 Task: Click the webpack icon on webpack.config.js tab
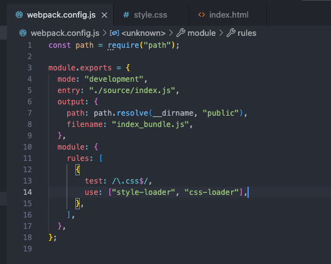[19, 15]
